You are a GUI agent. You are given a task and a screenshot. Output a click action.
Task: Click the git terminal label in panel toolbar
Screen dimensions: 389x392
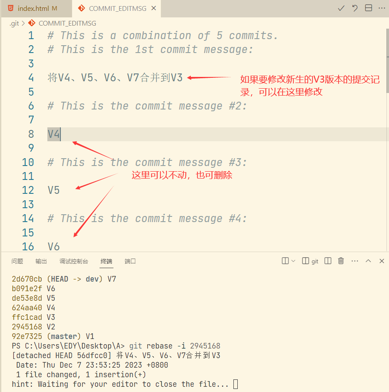pyautogui.click(x=310, y=261)
